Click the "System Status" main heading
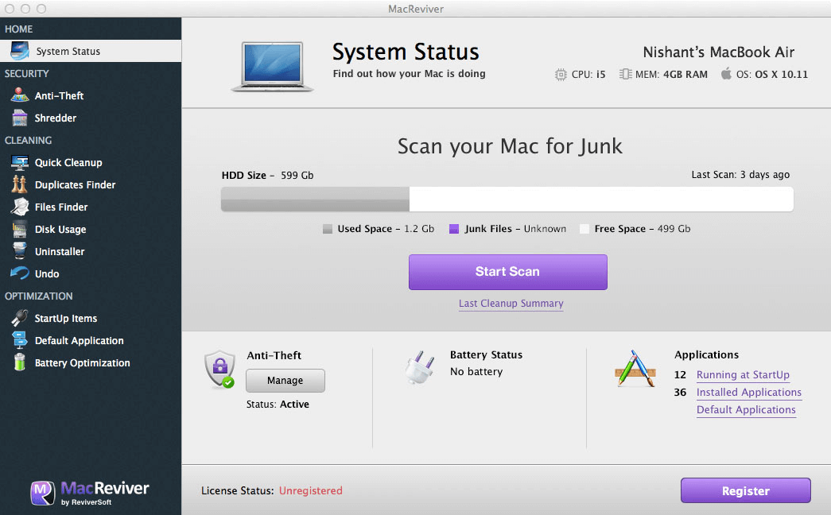Viewport: 831px width, 515px height. point(406,52)
